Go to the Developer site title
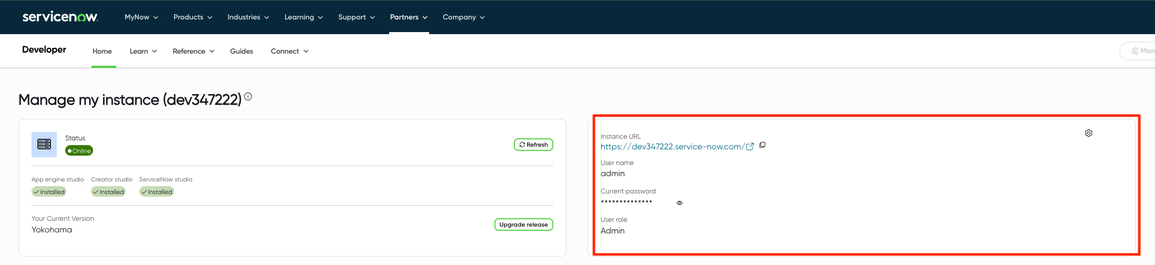The height and width of the screenshot is (265, 1155). [x=44, y=49]
